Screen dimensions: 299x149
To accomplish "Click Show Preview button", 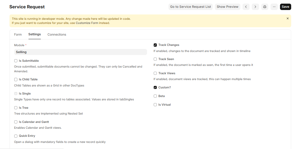I will point(227,7).
